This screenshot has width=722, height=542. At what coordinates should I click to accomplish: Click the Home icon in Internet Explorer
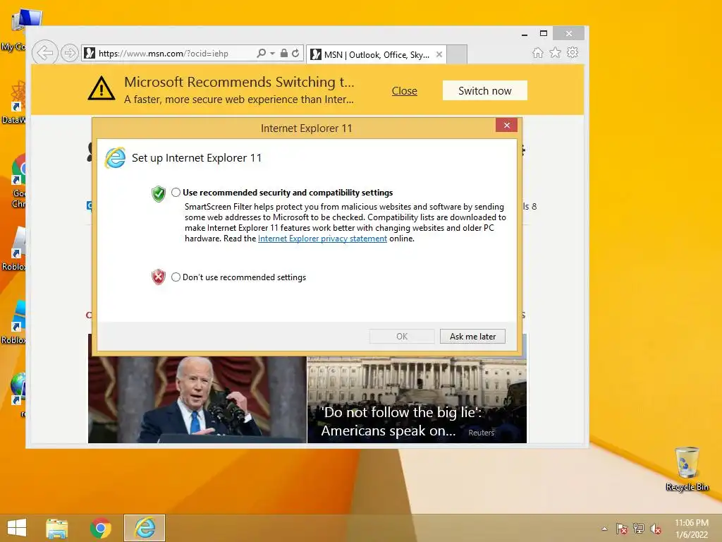point(538,53)
